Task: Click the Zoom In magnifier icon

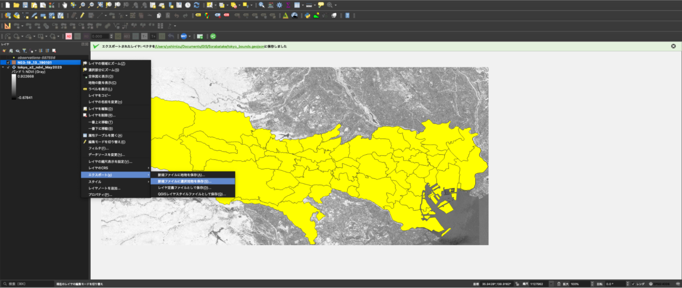Action: point(82,5)
